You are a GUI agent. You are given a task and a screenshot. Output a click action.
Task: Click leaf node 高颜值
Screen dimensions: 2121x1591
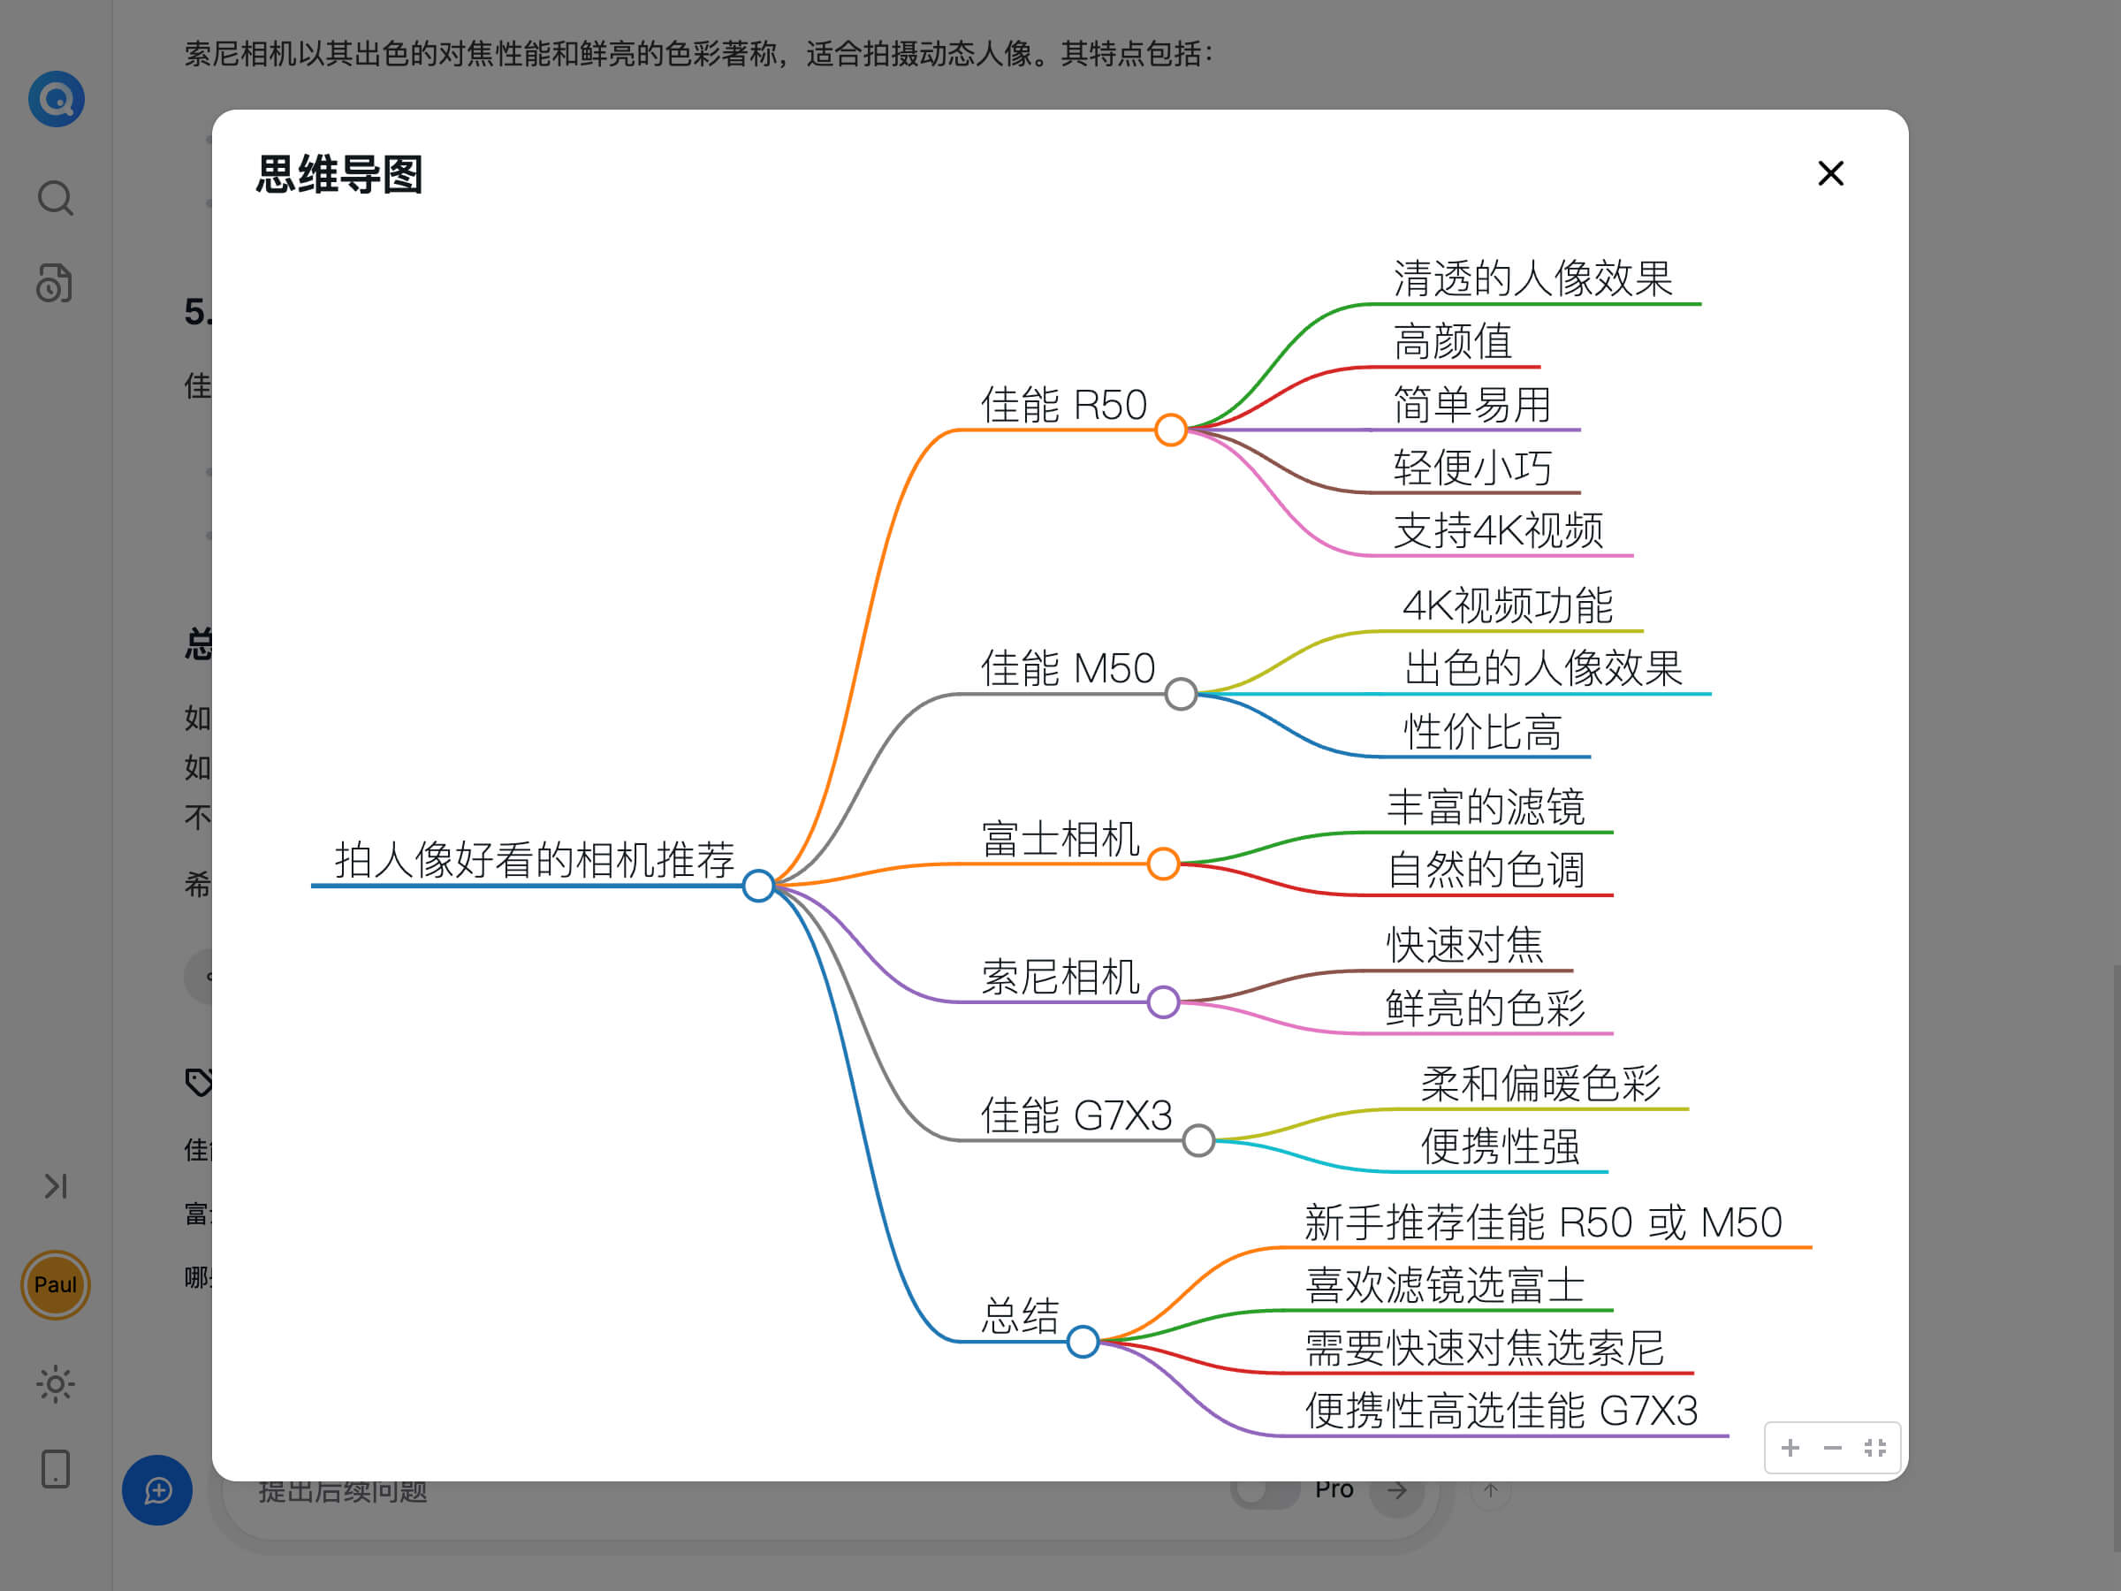tap(1453, 341)
